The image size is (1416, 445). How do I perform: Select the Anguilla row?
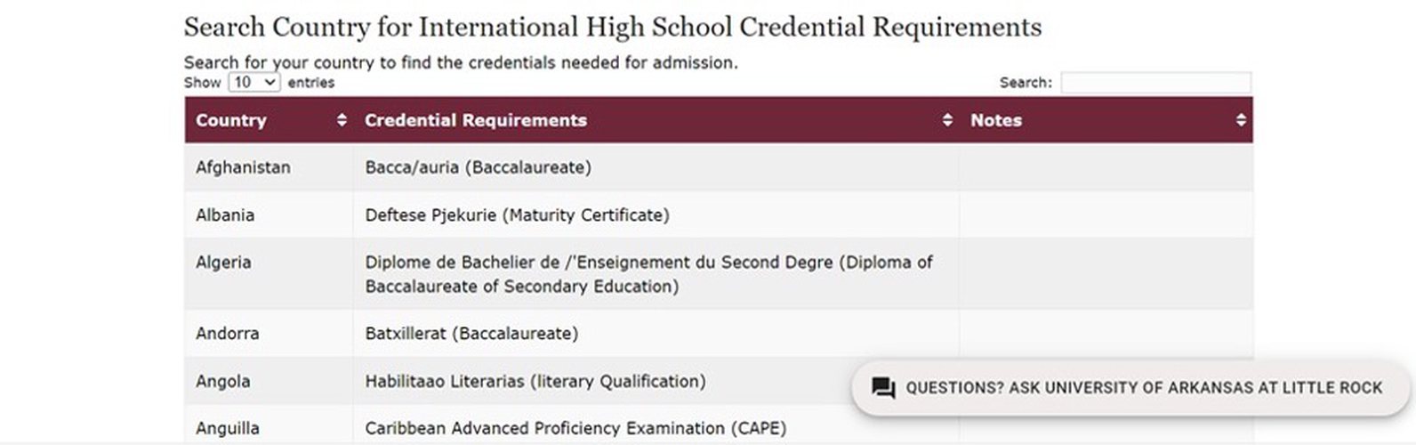coord(719,425)
